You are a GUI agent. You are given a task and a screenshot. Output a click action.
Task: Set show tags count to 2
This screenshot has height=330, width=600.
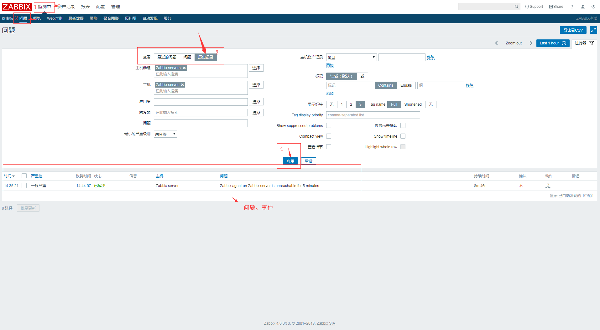pyautogui.click(x=351, y=104)
